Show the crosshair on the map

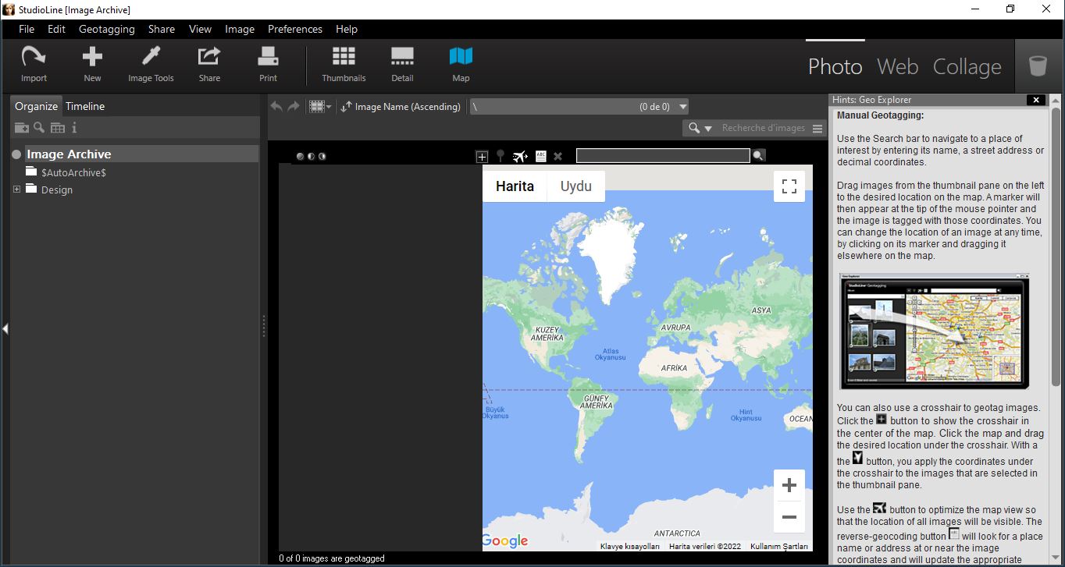pos(482,156)
